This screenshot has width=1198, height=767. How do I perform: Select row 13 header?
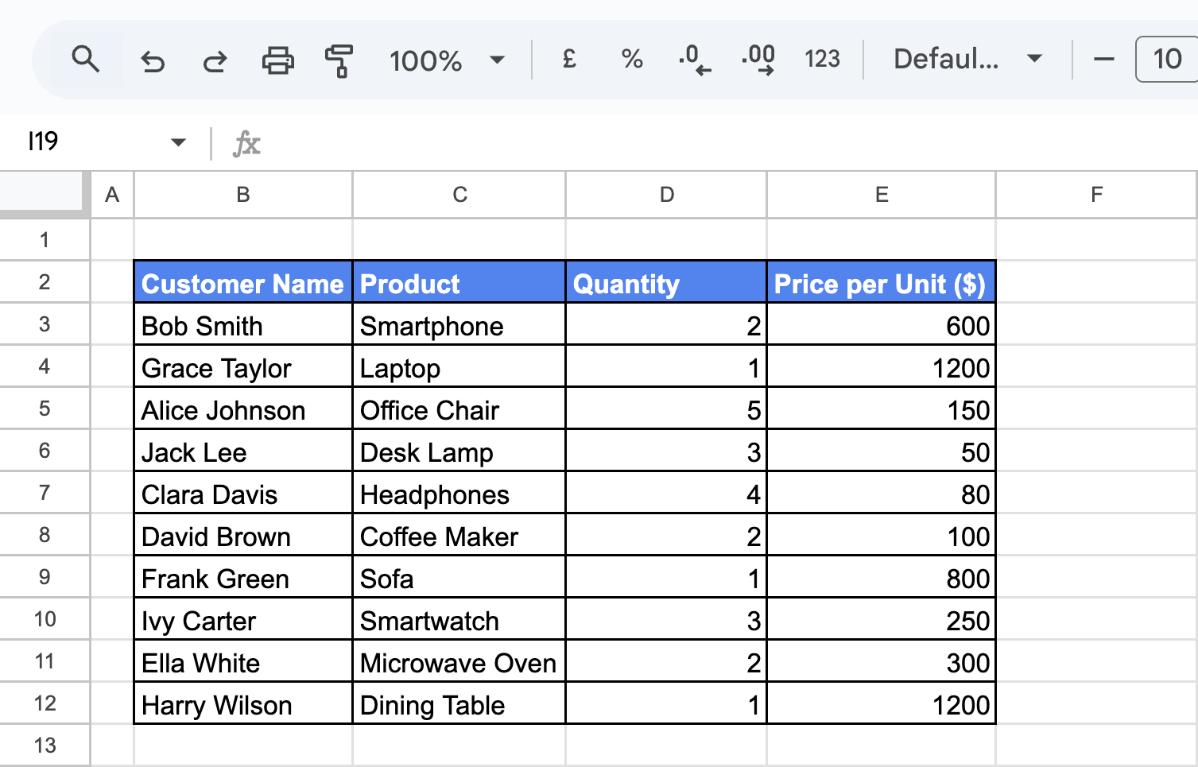[x=45, y=746]
